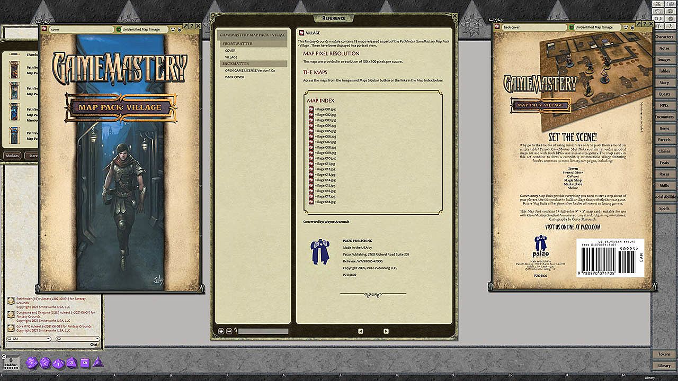Click the Chat send button
Image resolution: width=678 pixels, height=381 pixels.
click(x=94, y=344)
